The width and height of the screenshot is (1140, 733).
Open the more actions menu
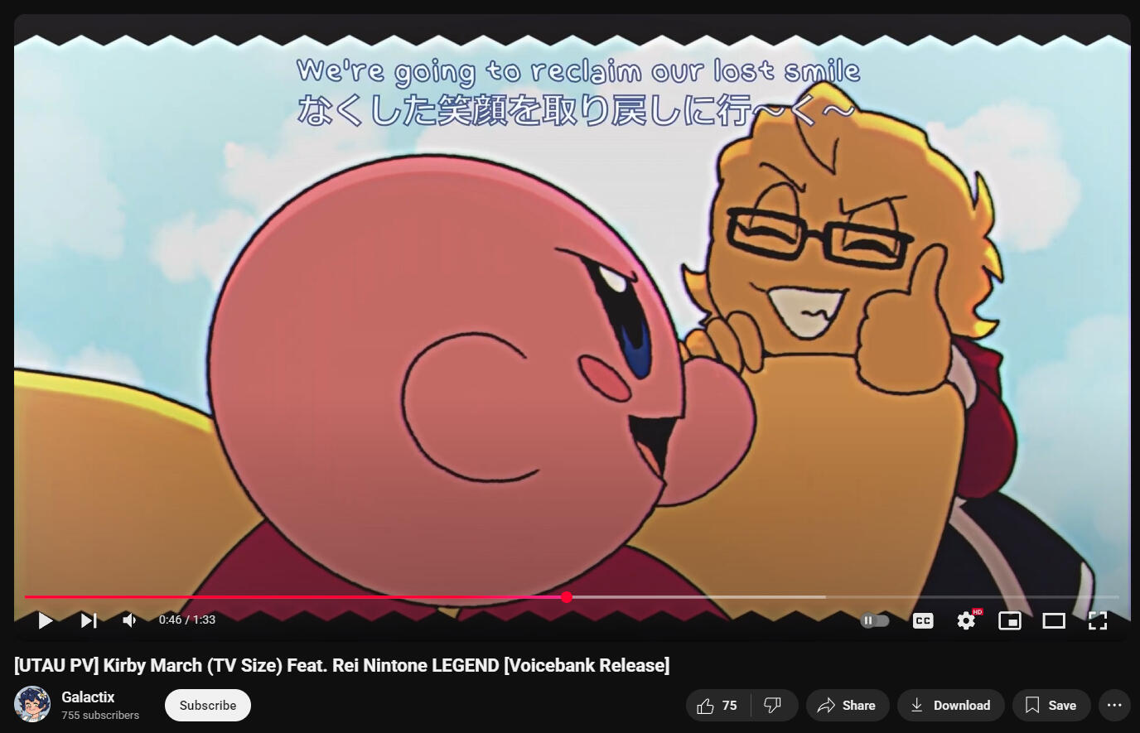tap(1114, 706)
